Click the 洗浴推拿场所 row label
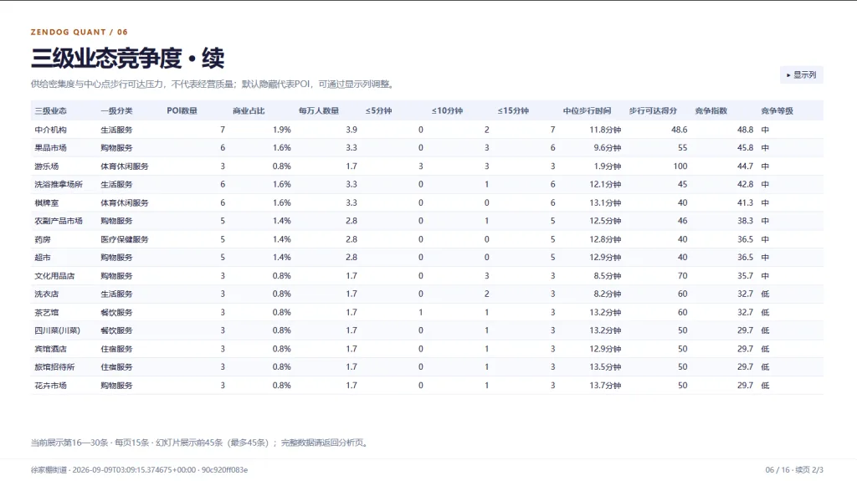 tap(59, 184)
